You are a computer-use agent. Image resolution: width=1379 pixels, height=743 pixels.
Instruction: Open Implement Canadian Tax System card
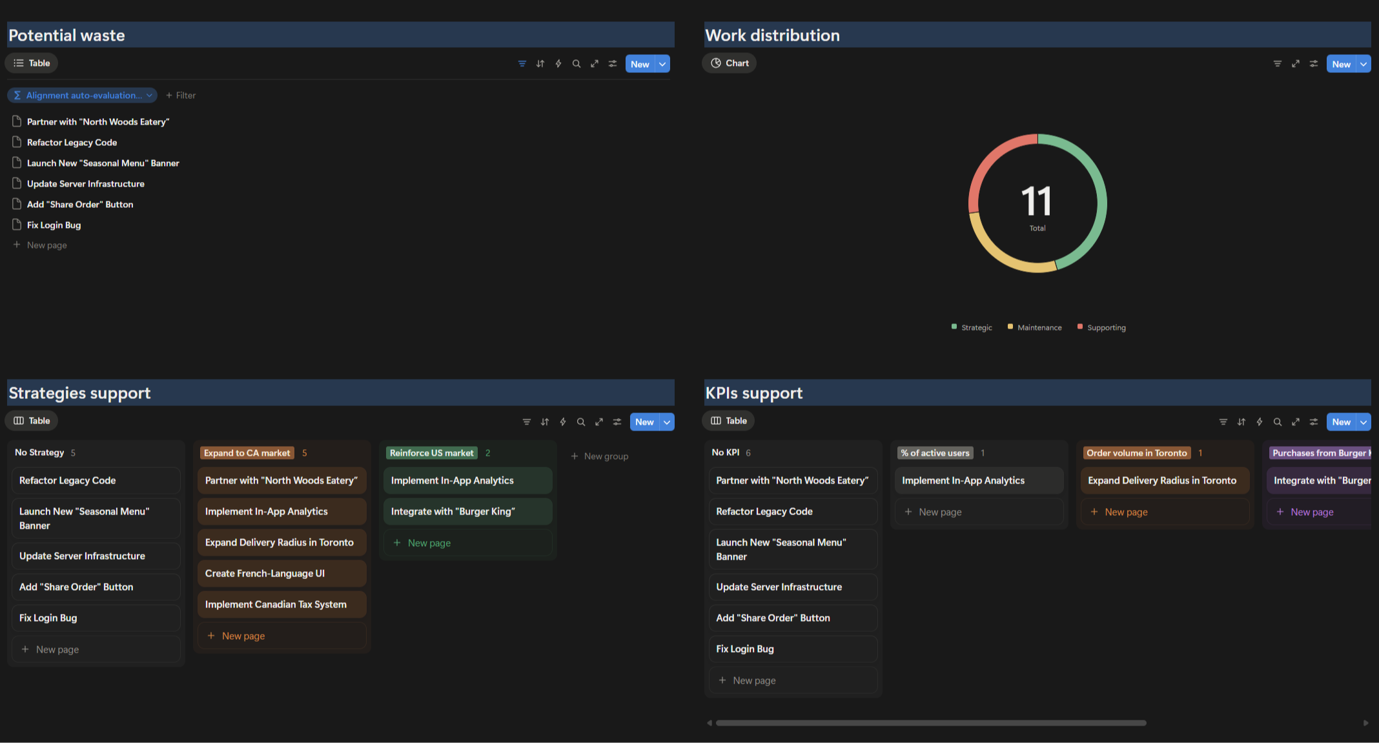[281, 604]
